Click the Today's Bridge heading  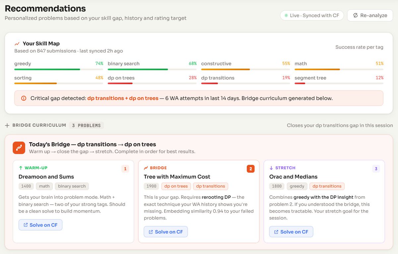tap(93, 144)
